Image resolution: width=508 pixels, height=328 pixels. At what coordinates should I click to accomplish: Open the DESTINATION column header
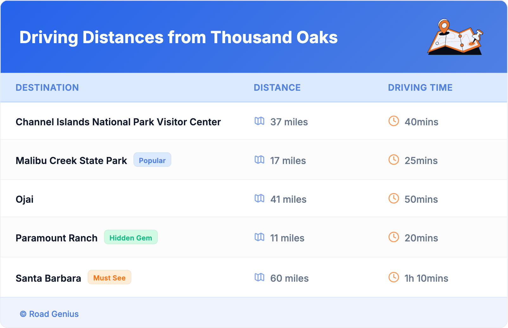48,88
